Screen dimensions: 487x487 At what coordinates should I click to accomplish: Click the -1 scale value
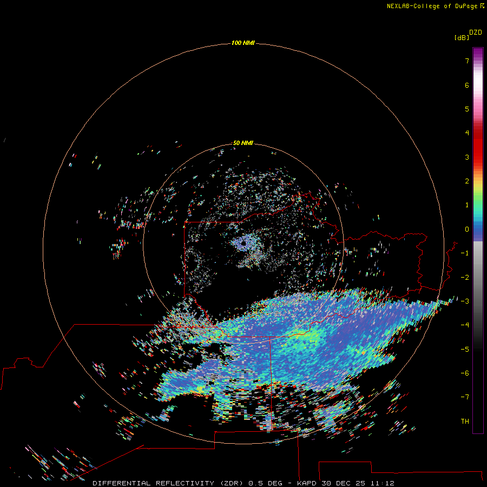point(465,253)
